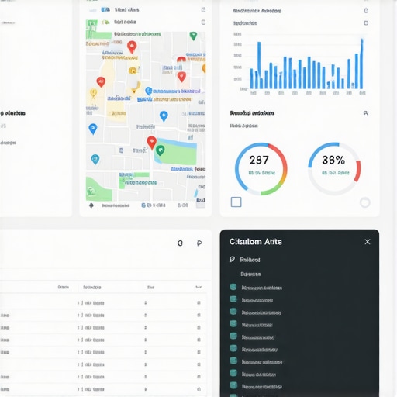Toggle the square box ending the first table row
The height and width of the screenshot is (397, 397).
(198, 302)
